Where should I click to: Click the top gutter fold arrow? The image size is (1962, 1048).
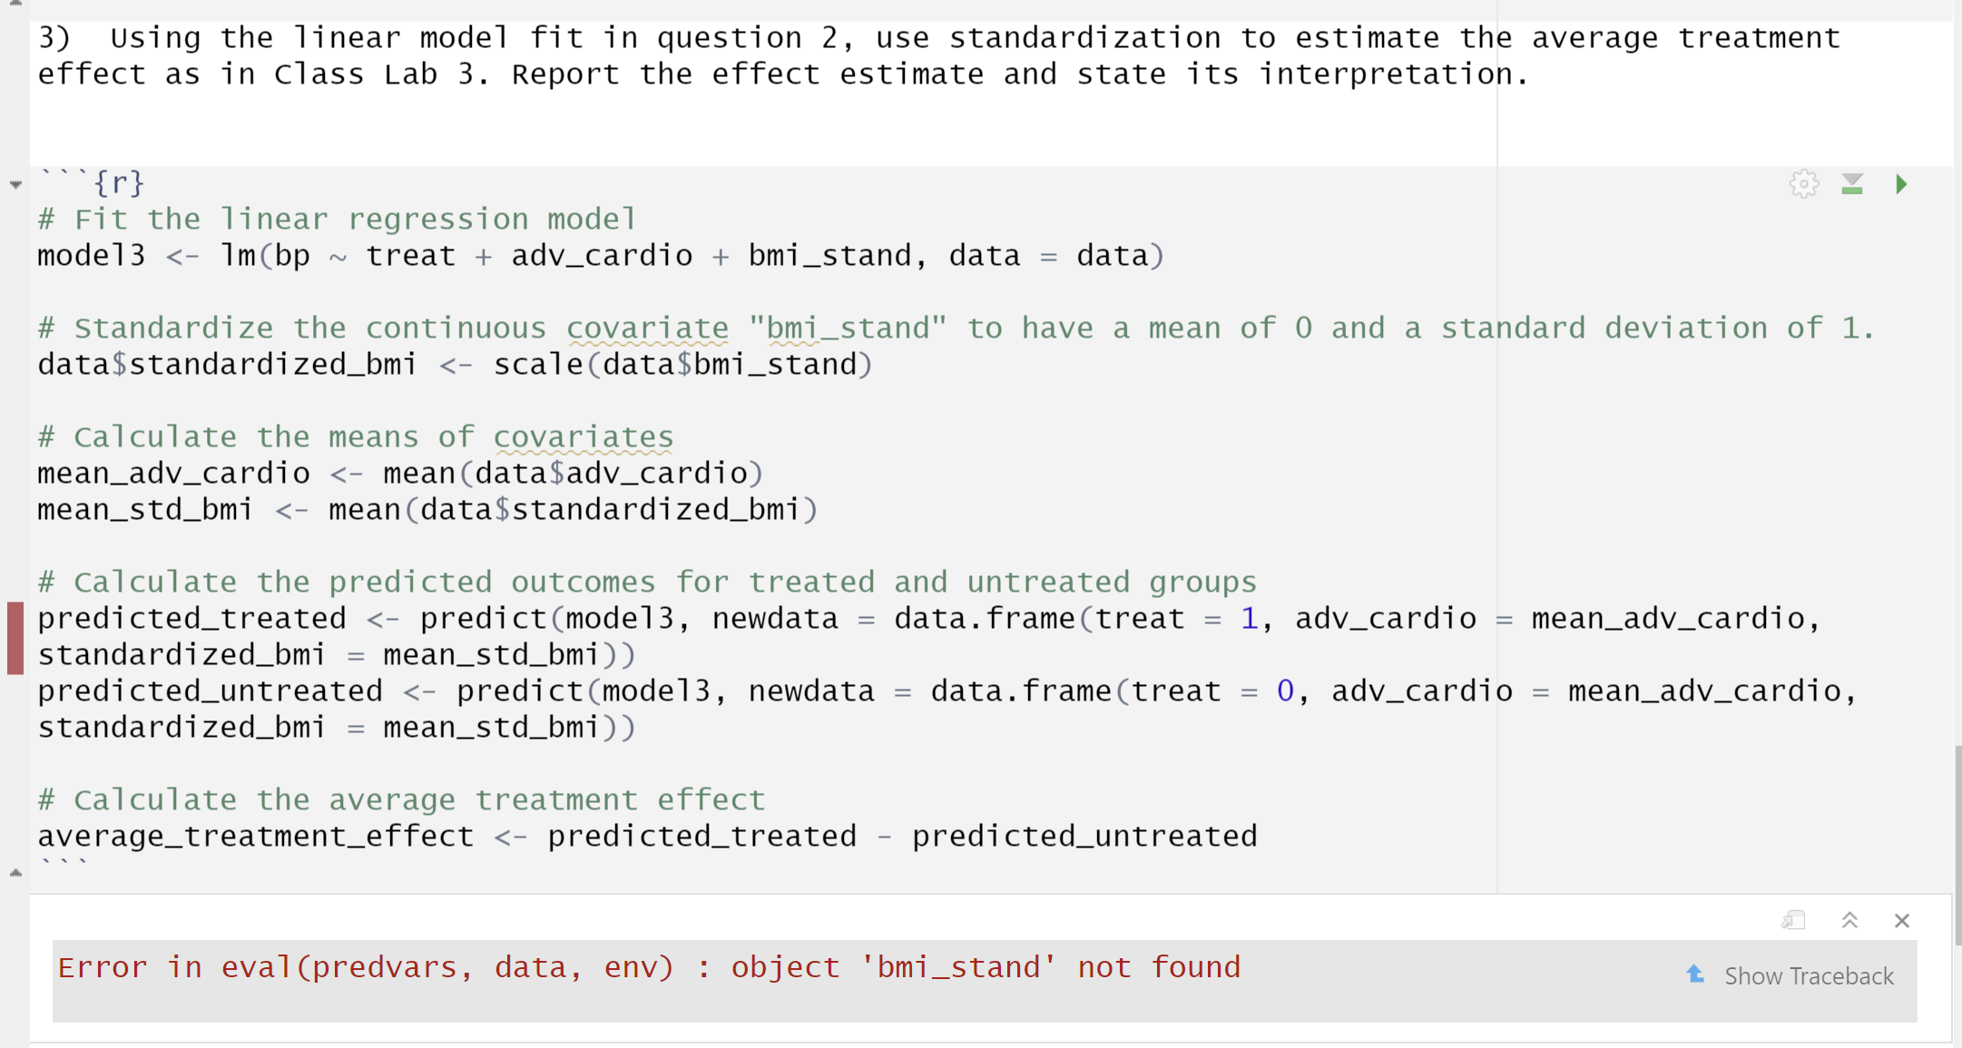click(x=15, y=3)
